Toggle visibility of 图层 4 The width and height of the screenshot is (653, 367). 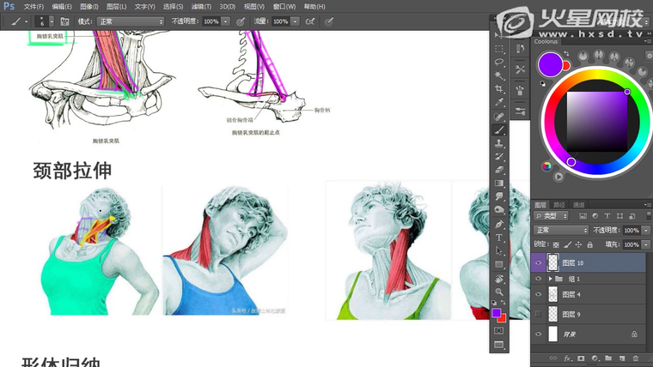[539, 294]
